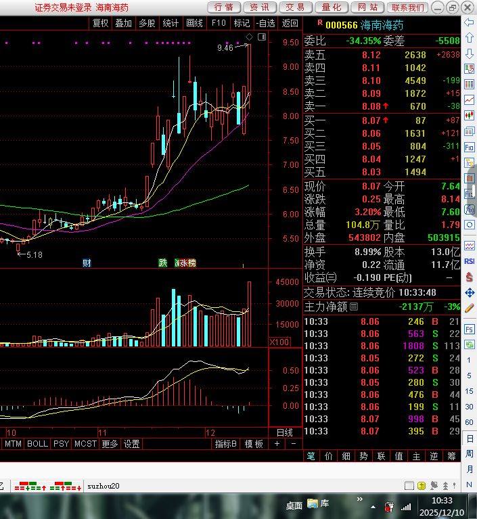Screen dimensions: 477x519
Task: Select the diamond marker icon above the chart
Action: 249,37
